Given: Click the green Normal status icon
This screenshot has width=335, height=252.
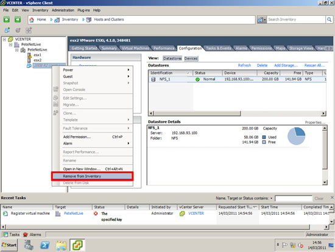Looking at the screenshot, I should pyautogui.click(x=197, y=79).
